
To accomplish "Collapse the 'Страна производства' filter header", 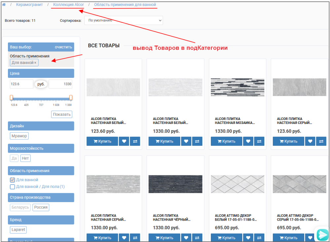I will point(41,197).
